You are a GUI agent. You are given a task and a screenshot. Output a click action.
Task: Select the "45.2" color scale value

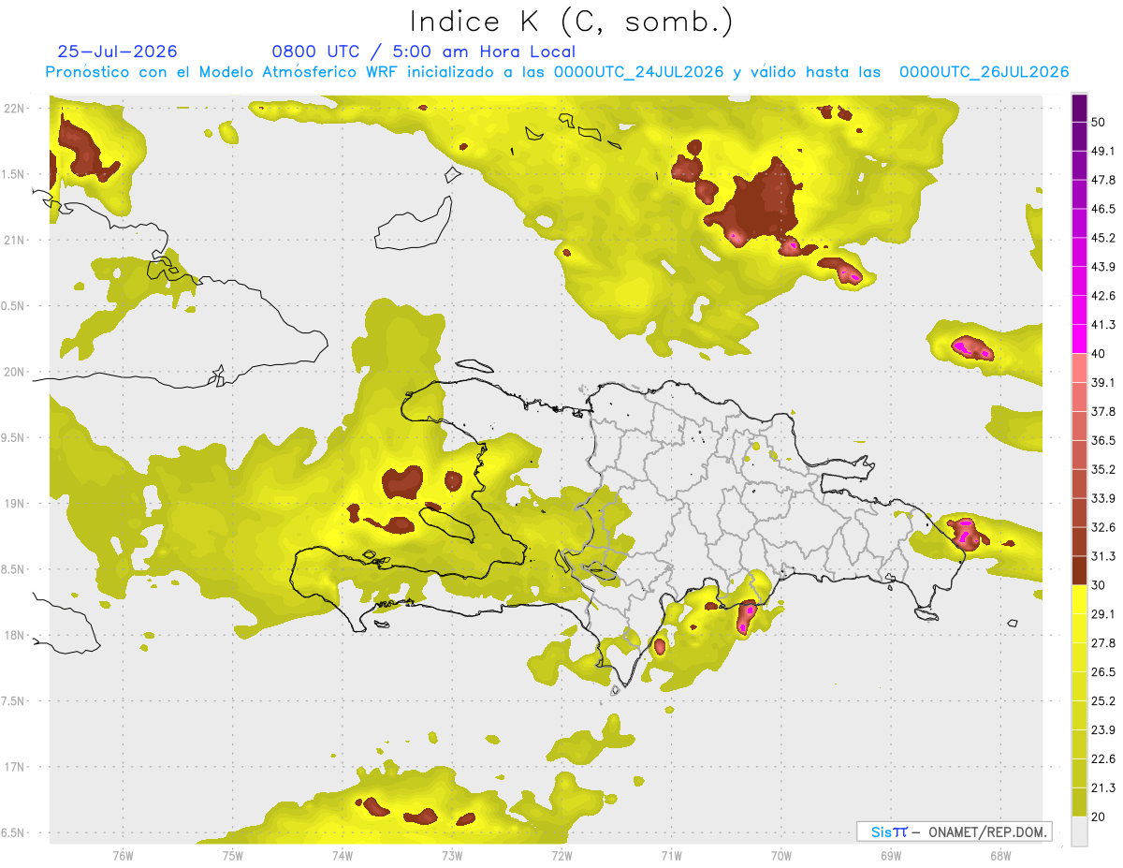coord(1103,238)
